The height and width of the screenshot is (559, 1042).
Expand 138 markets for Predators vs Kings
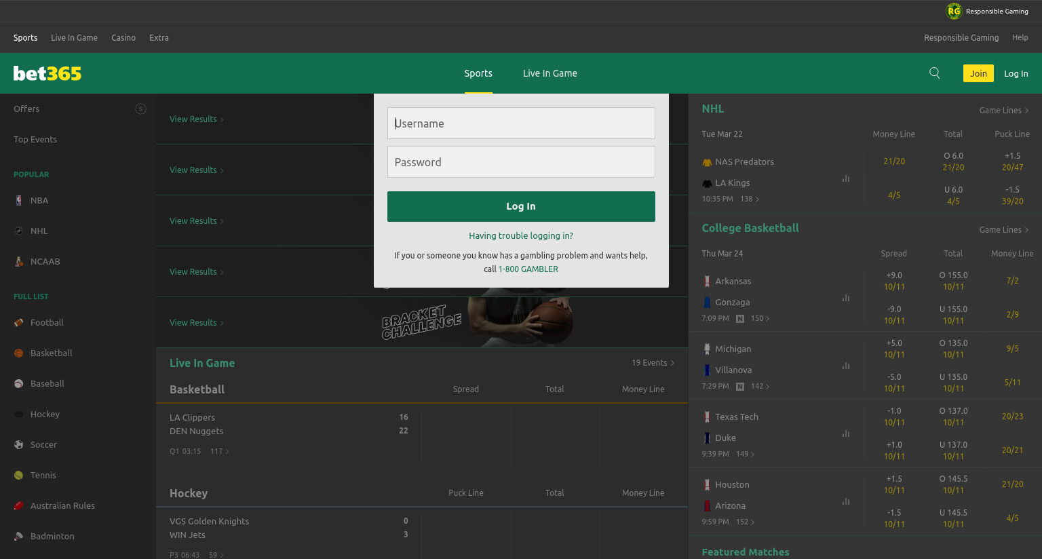coord(750,199)
